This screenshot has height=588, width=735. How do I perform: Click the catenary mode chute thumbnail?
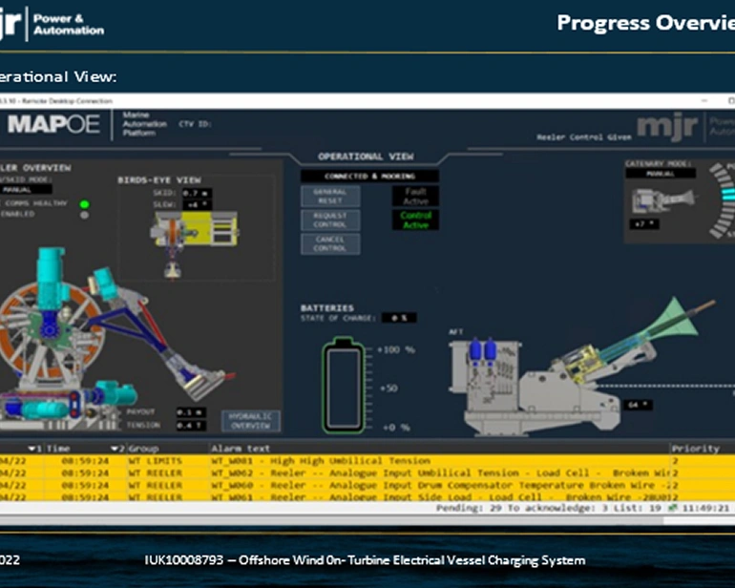point(663,200)
